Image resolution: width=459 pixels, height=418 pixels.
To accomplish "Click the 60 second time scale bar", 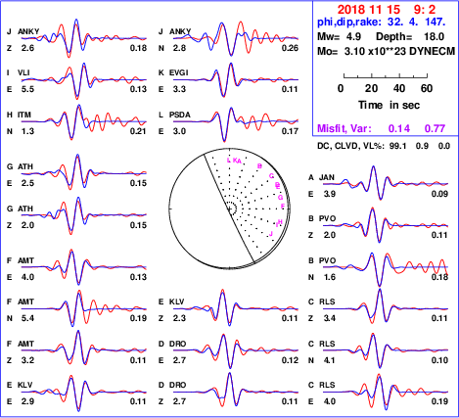I will click(386, 76).
